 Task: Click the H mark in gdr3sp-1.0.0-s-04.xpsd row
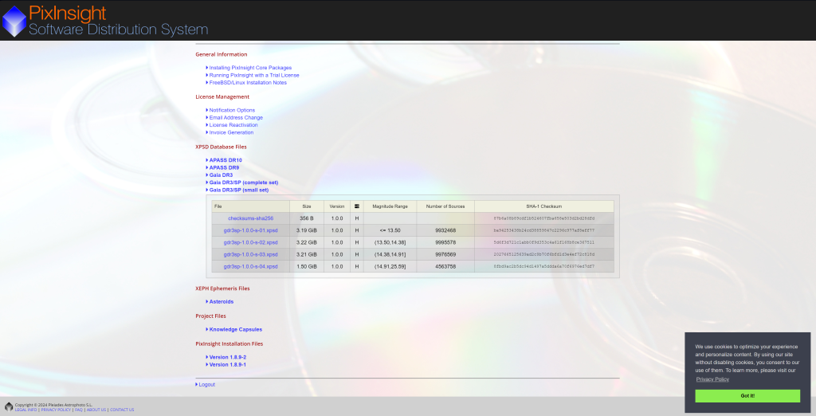(357, 266)
